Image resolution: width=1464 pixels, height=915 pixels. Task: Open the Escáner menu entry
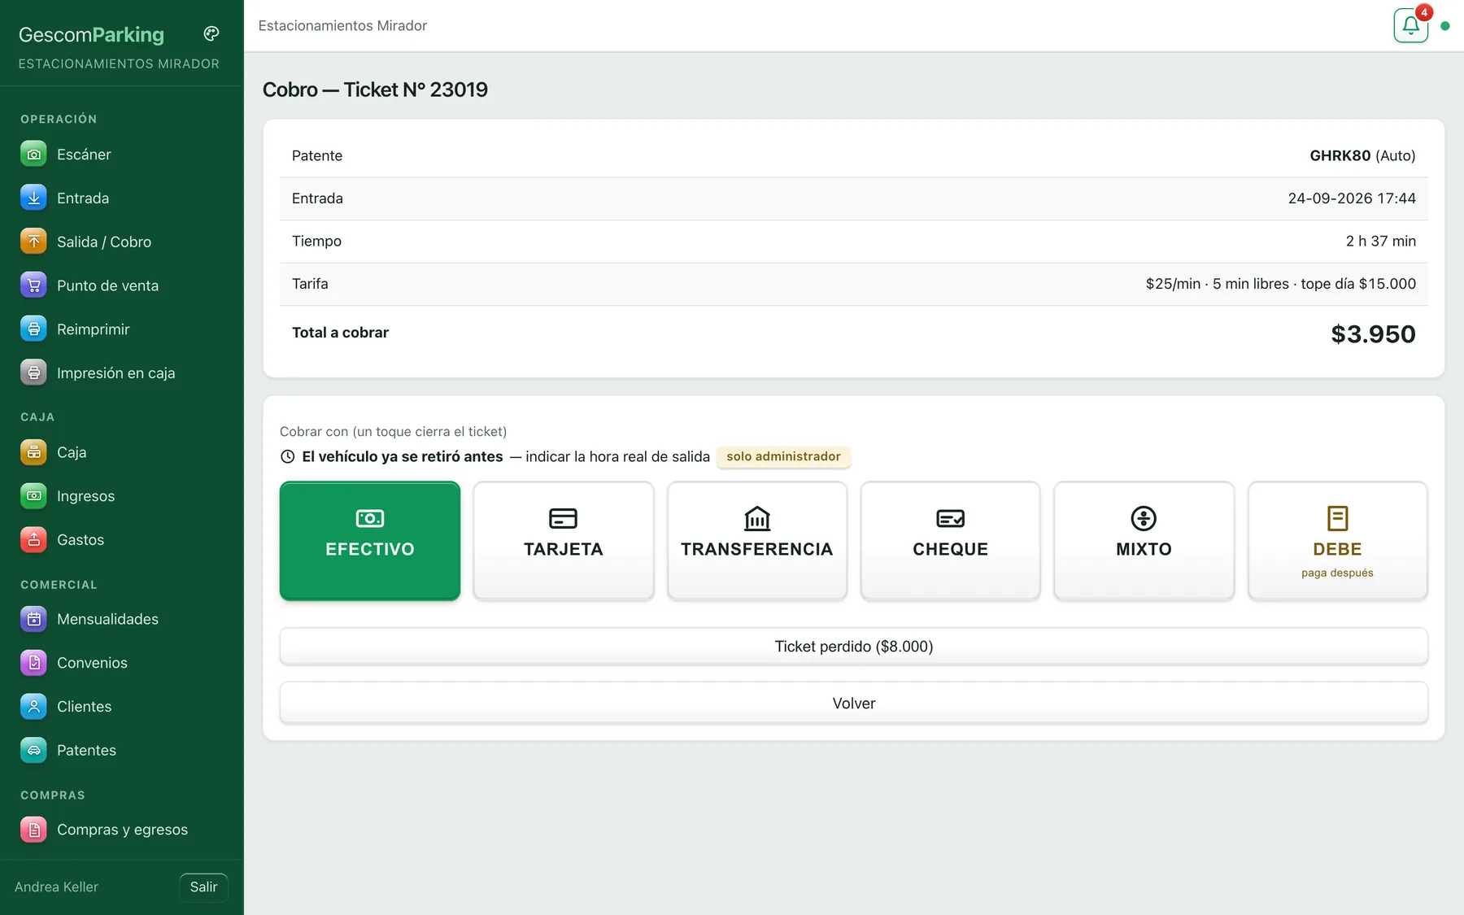(x=122, y=155)
